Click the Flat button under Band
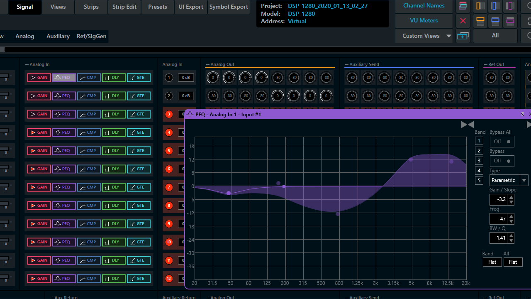The image size is (531, 299). tap(492, 262)
